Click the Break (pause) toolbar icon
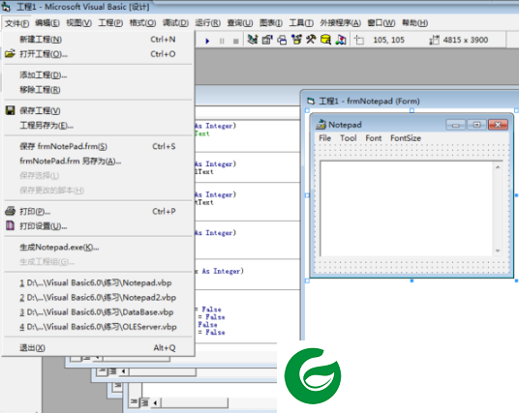 pos(222,41)
